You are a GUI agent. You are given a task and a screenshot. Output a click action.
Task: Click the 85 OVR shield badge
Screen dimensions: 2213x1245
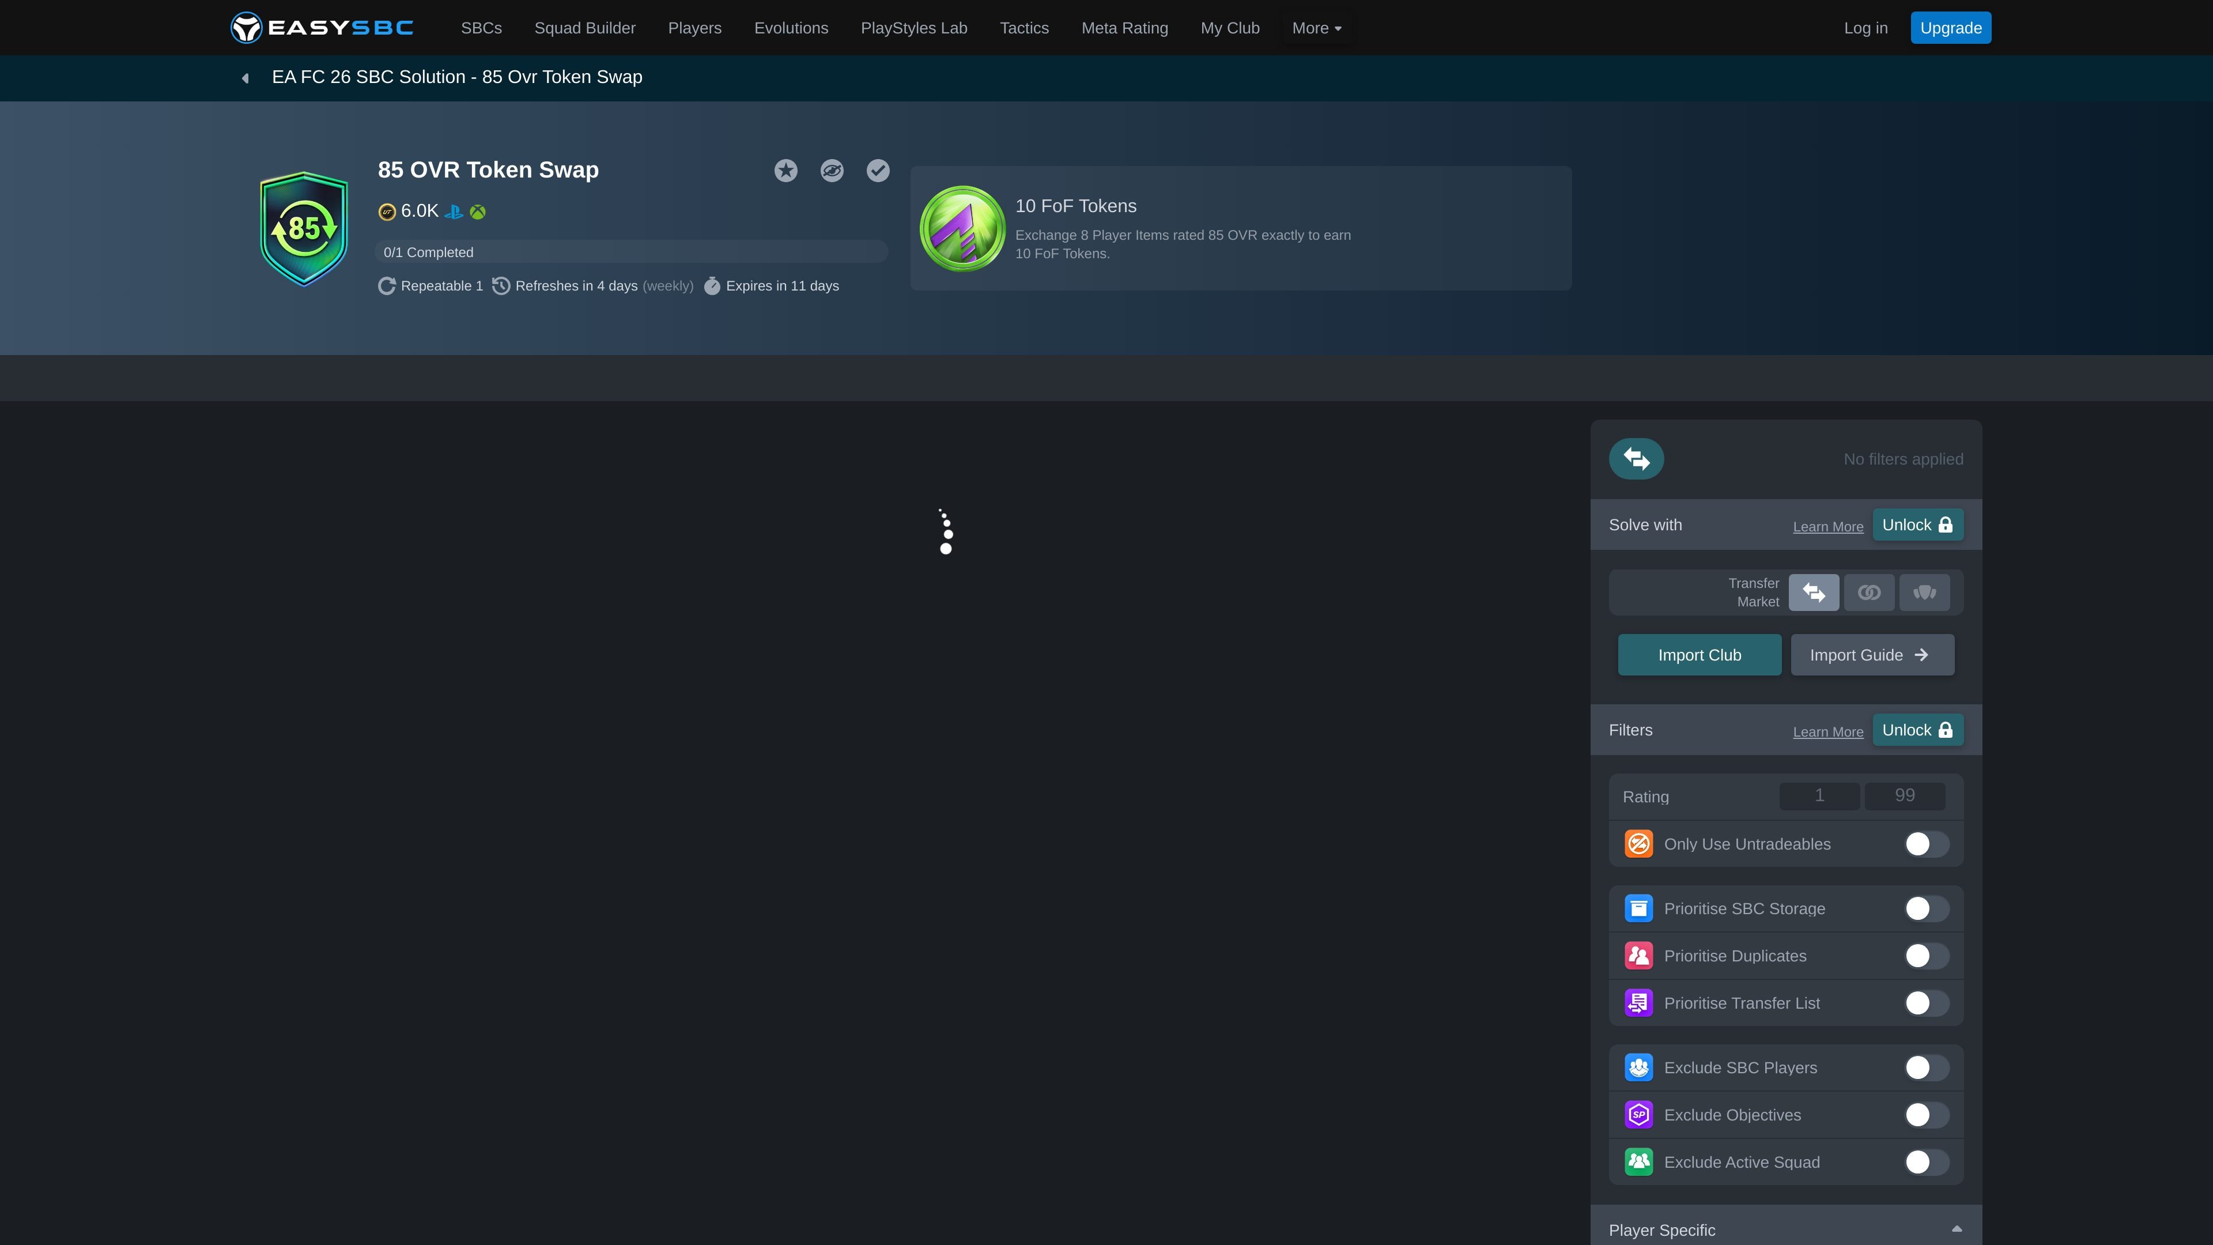[x=304, y=228]
